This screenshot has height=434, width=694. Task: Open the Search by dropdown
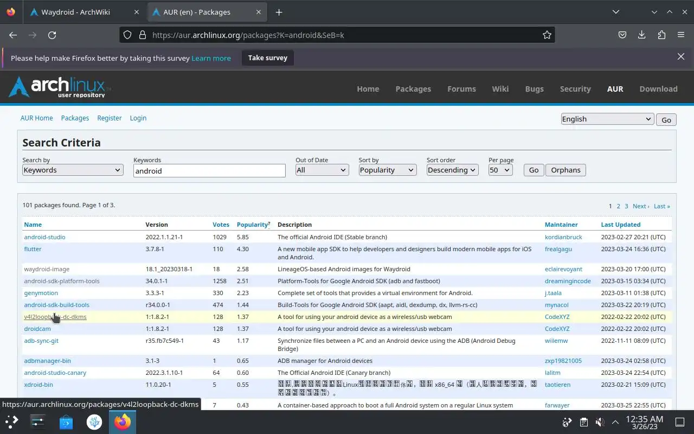73,170
